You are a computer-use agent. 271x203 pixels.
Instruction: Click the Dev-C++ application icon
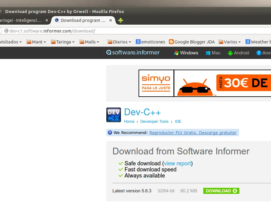click(114, 115)
